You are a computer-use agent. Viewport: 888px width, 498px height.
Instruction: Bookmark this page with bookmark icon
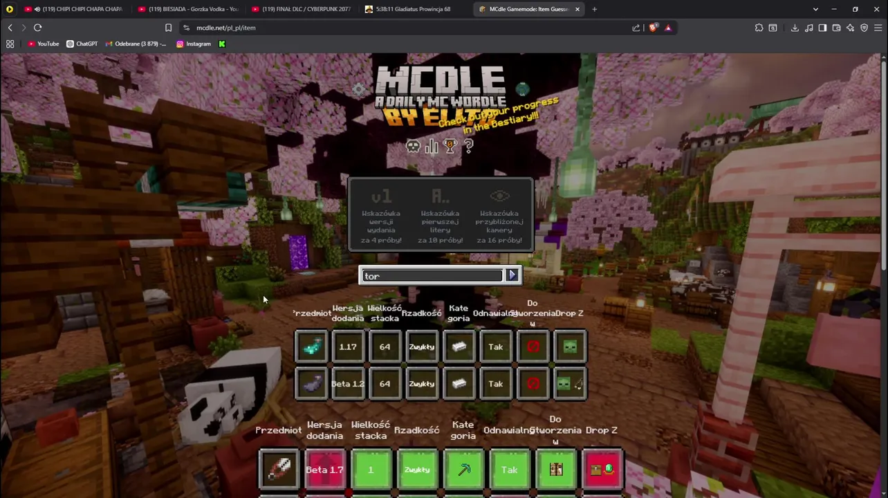[168, 28]
